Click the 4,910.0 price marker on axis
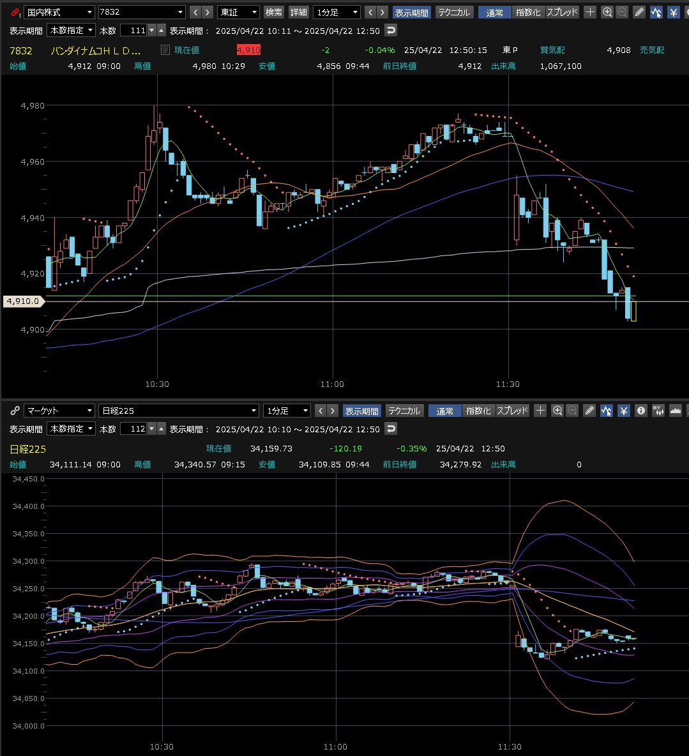Image resolution: width=689 pixels, height=756 pixels. point(23,301)
